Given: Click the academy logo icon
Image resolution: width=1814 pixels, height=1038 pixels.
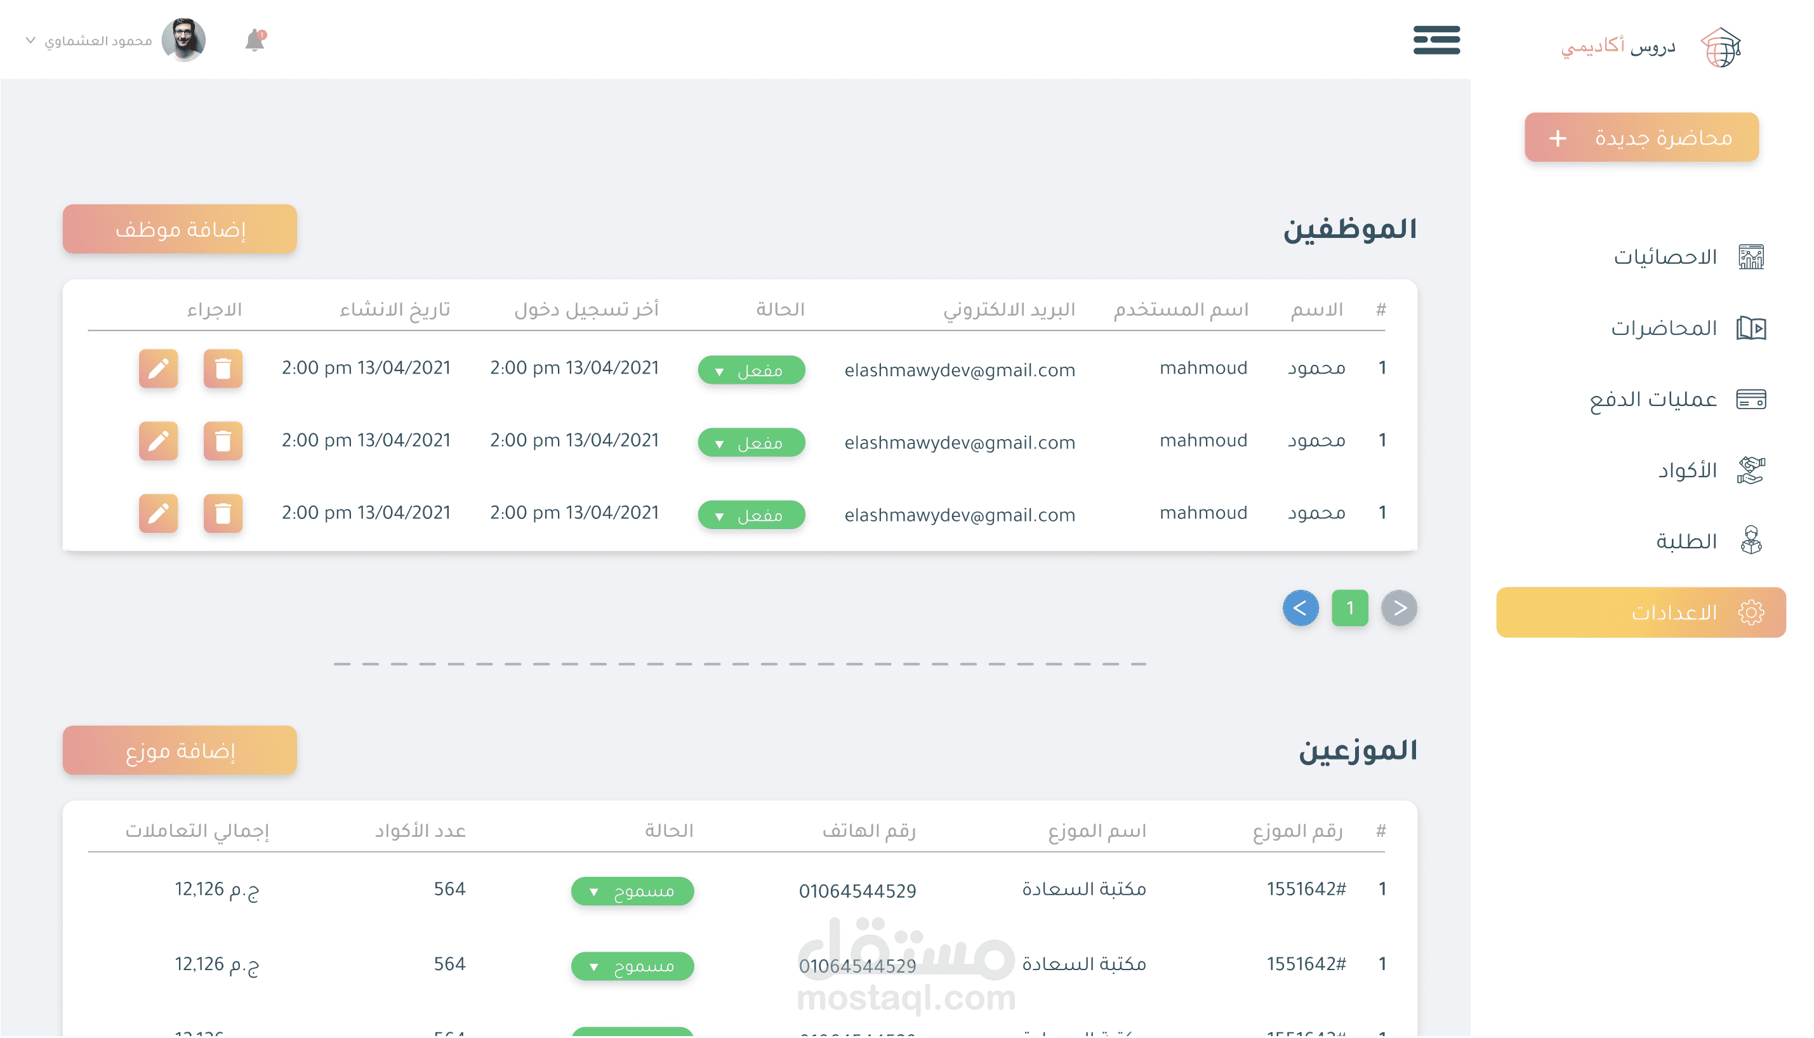Looking at the screenshot, I should click(1721, 47).
